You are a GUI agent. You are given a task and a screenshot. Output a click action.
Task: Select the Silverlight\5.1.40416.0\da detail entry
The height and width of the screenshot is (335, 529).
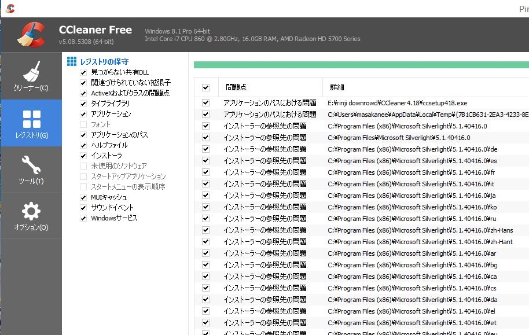click(x=413, y=300)
